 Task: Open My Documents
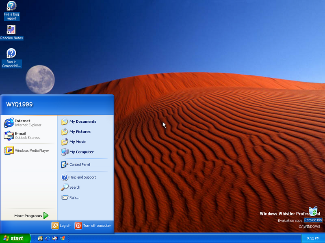click(x=82, y=122)
